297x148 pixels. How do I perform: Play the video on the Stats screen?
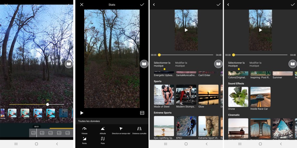(x=82, y=113)
